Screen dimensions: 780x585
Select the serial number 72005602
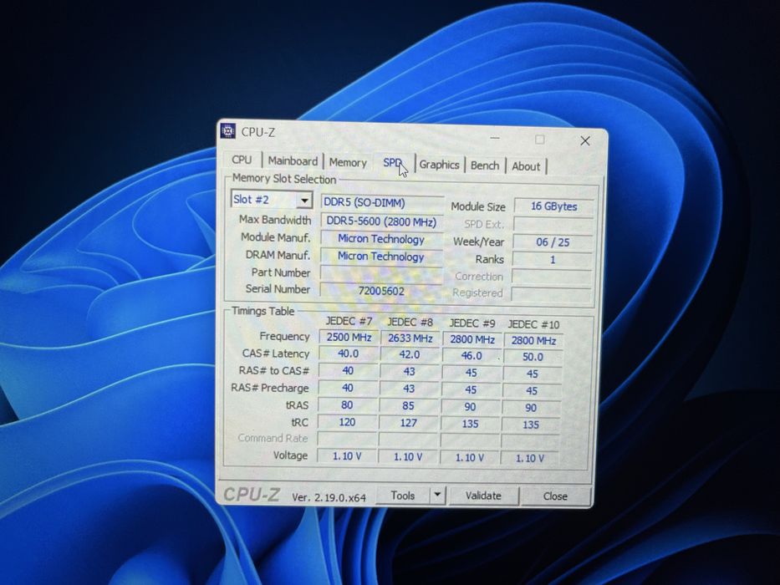tap(381, 291)
